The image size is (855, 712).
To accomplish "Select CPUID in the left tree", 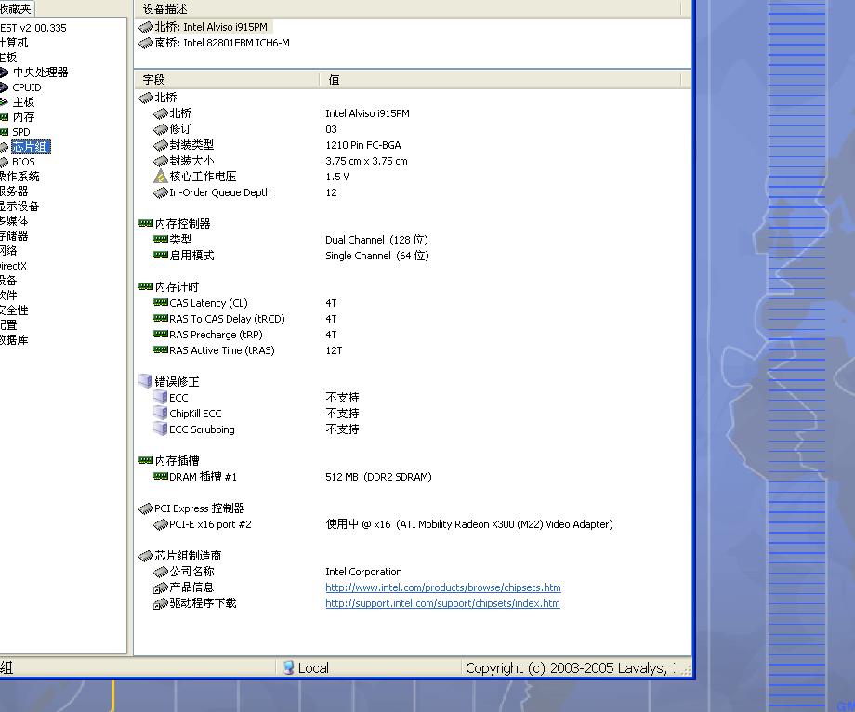I will (x=26, y=87).
